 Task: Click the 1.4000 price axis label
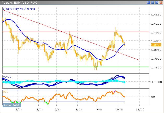156,41
